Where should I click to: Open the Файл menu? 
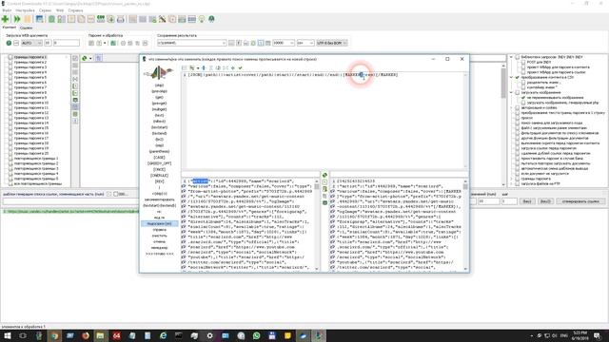coord(7,10)
